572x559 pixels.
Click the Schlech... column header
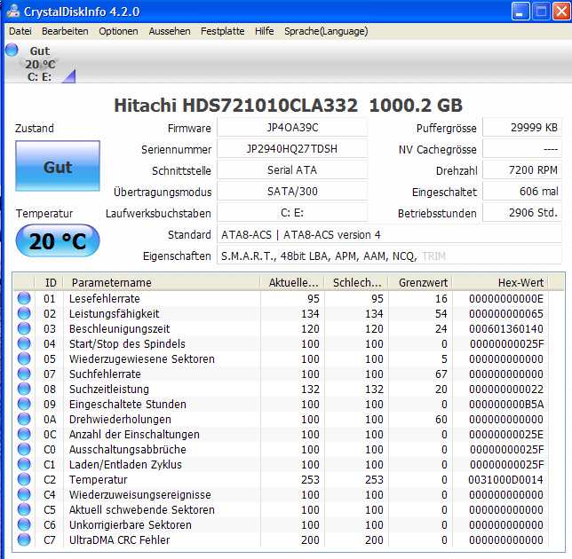pos(356,282)
